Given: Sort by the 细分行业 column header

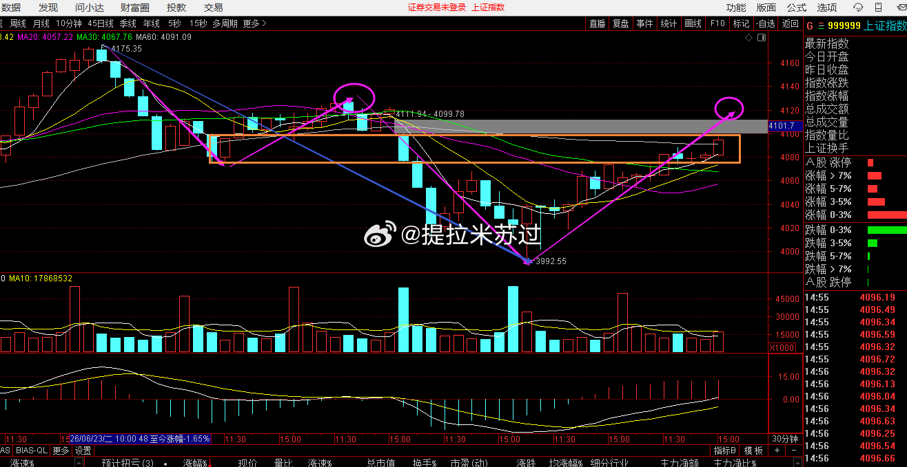Looking at the screenshot, I should point(610,463).
